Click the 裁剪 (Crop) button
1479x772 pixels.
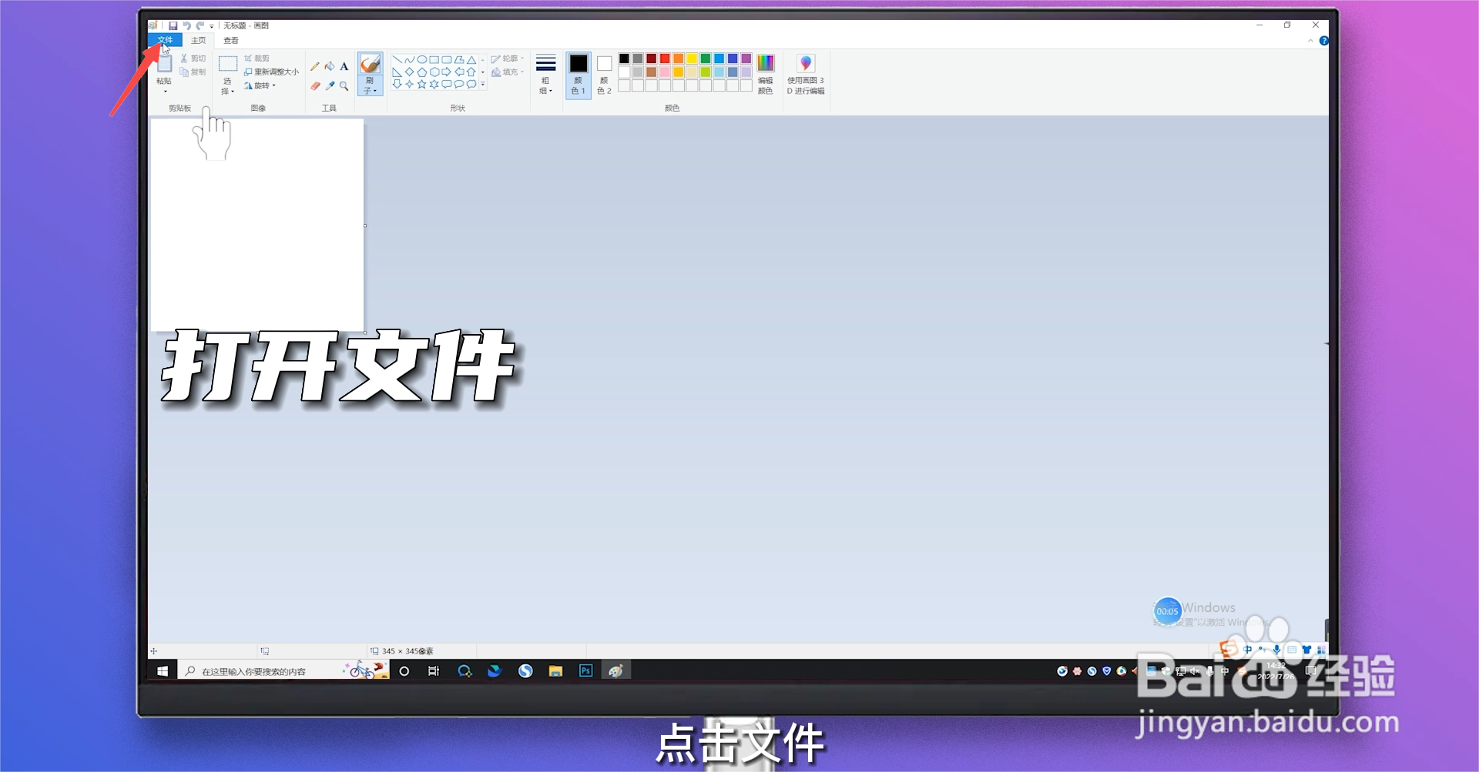[257, 58]
